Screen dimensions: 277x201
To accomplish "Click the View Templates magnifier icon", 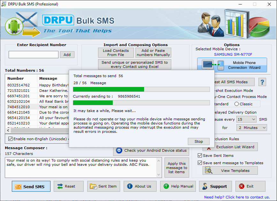I will 209,170.
